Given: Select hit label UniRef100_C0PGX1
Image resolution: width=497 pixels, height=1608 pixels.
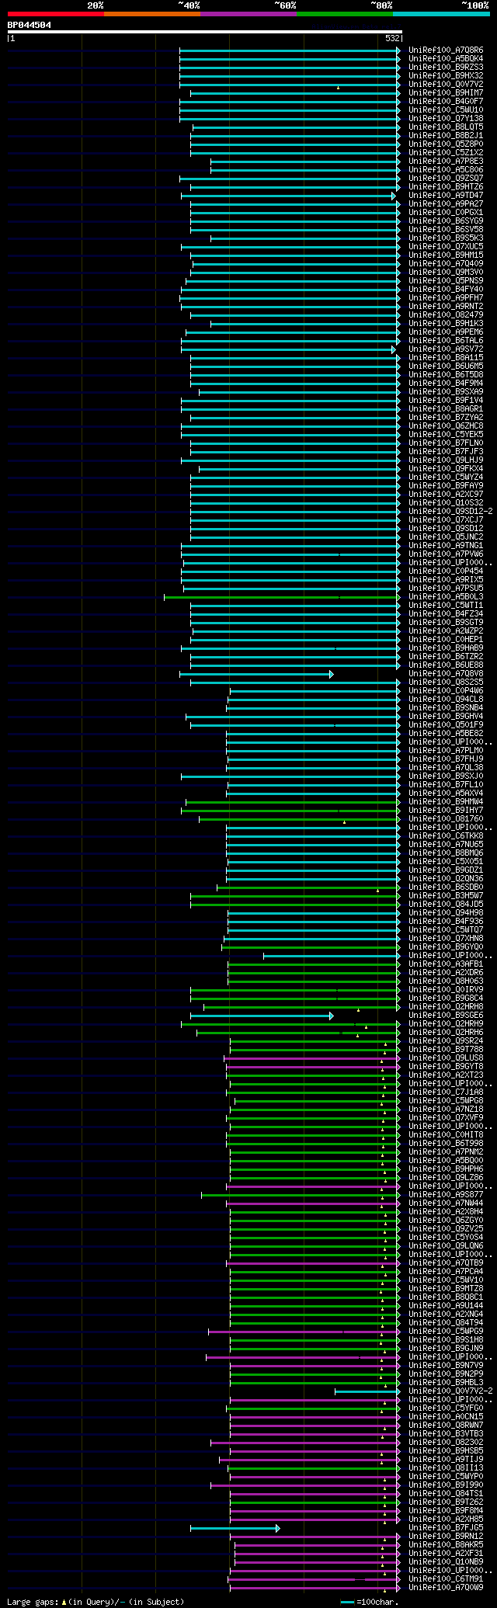Looking at the screenshot, I should [446, 212].
